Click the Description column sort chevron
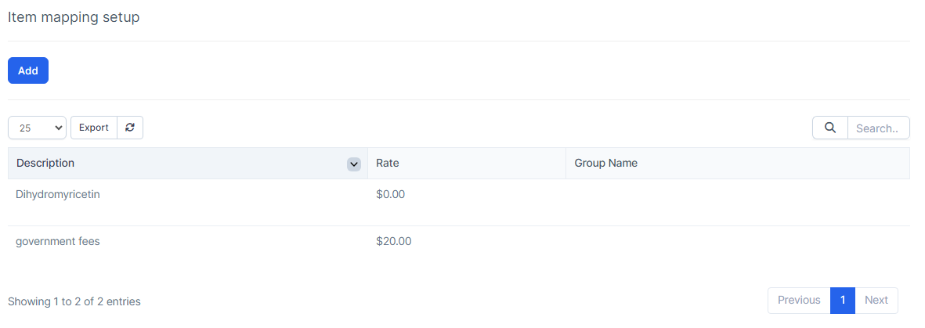The width and height of the screenshot is (925, 328). pyautogui.click(x=354, y=164)
